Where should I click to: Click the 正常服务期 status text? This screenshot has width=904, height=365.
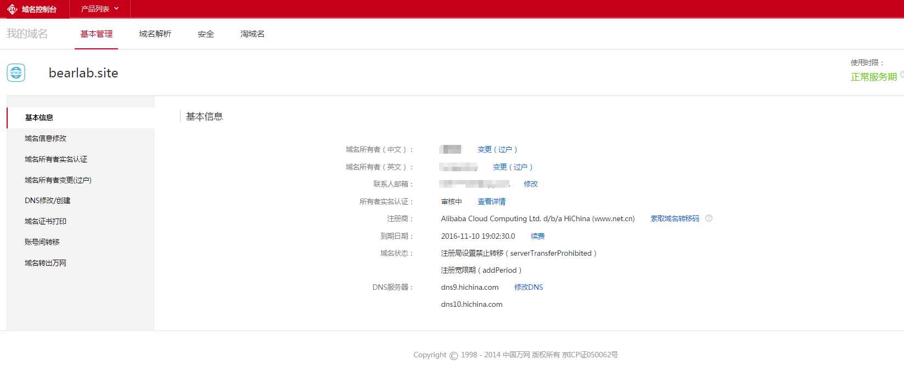874,77
